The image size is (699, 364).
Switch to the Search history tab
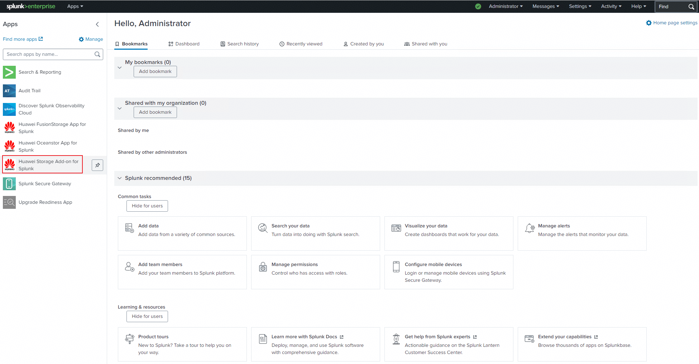pyautogui.click(x=239, y=44)
